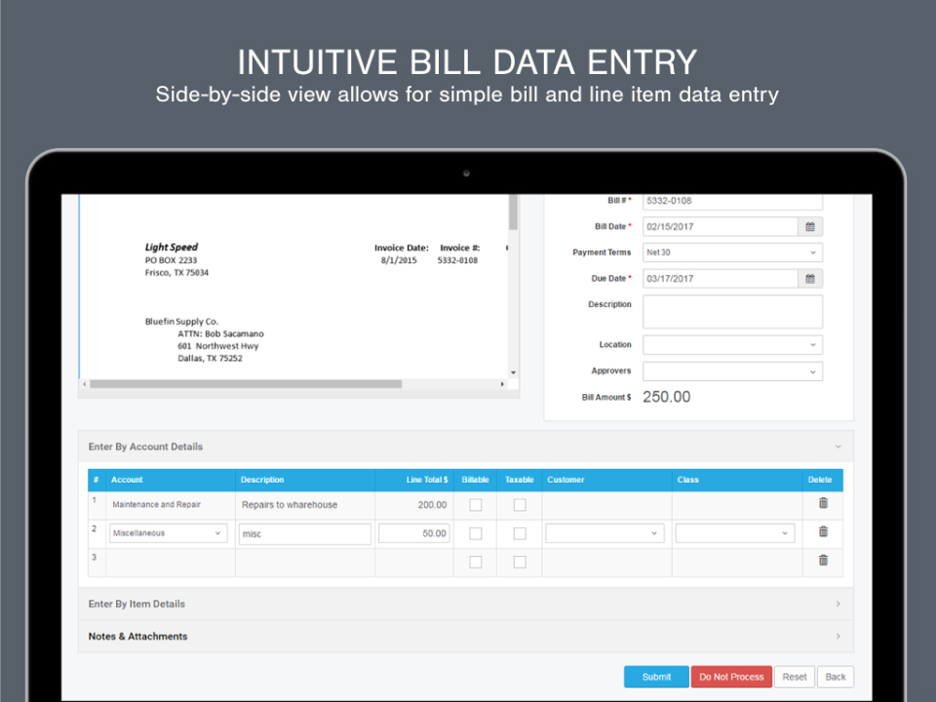
Task: Open the Payment Terms dropdown showing Net 30
Action: 732,252
